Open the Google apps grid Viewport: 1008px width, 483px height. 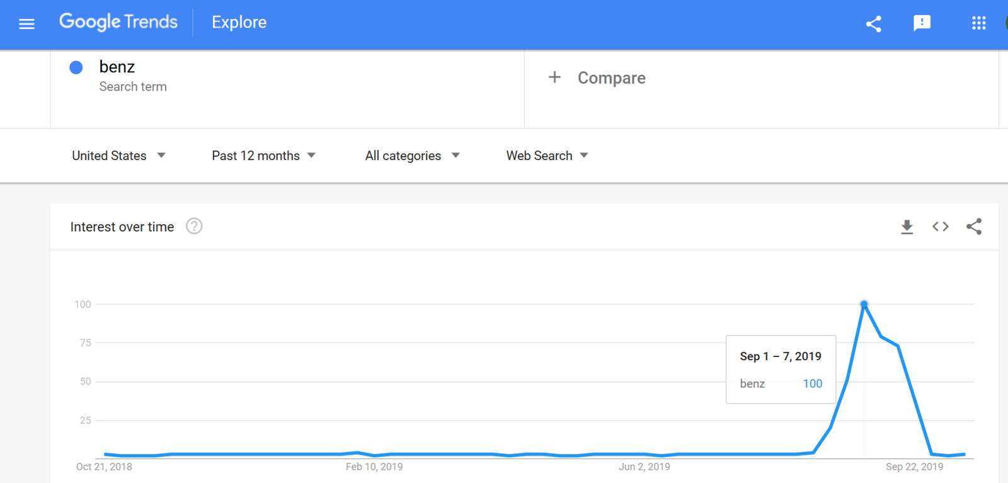click(x=978, y=23)
